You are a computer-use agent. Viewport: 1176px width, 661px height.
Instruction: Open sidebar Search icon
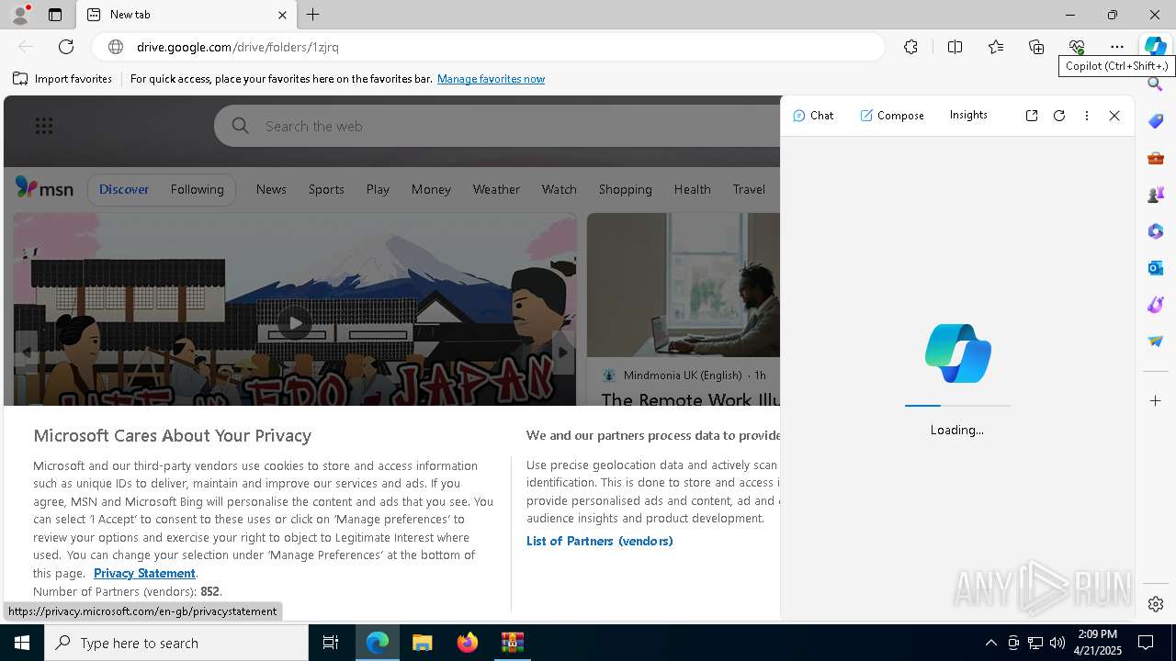point(1156,84)
